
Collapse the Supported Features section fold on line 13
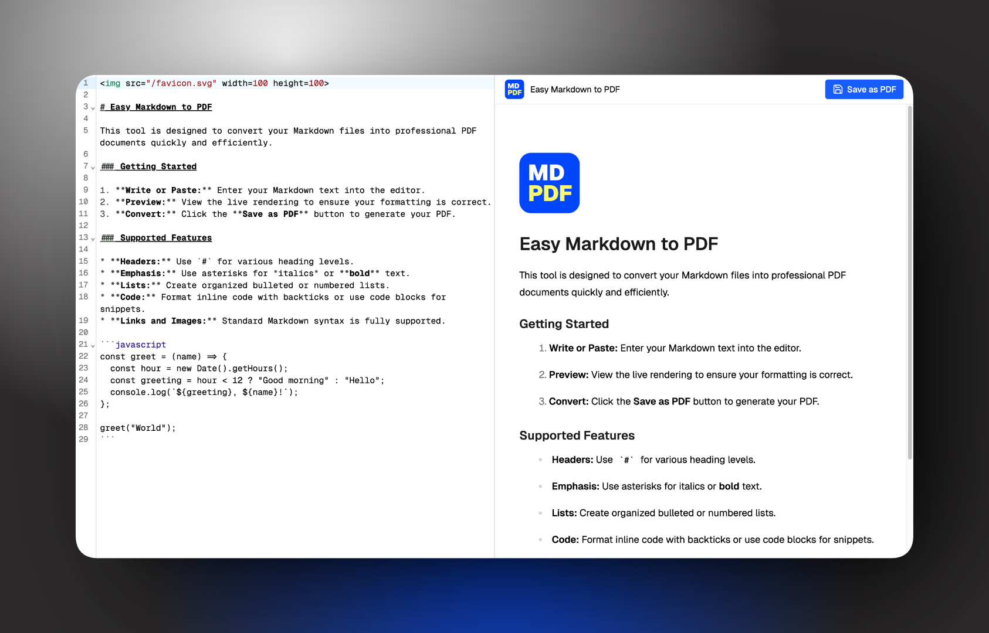[x=93, y=238]
